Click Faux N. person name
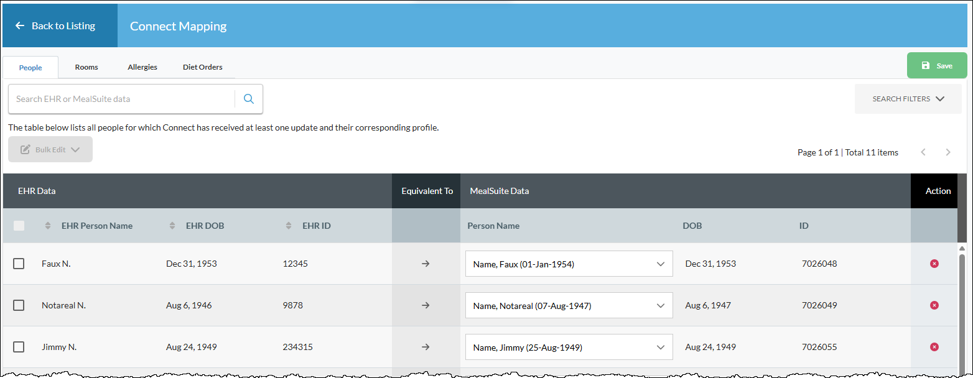The width and height of the screenshot is (973, 378). 56,264
